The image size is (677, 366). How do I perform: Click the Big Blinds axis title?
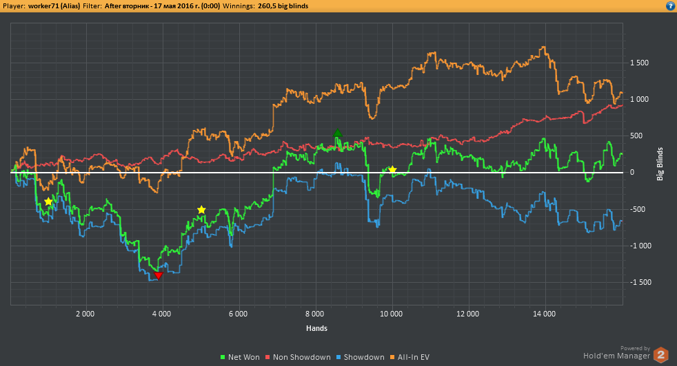click(660, 164)
